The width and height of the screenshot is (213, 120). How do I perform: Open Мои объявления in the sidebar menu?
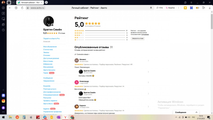[50, 47]
